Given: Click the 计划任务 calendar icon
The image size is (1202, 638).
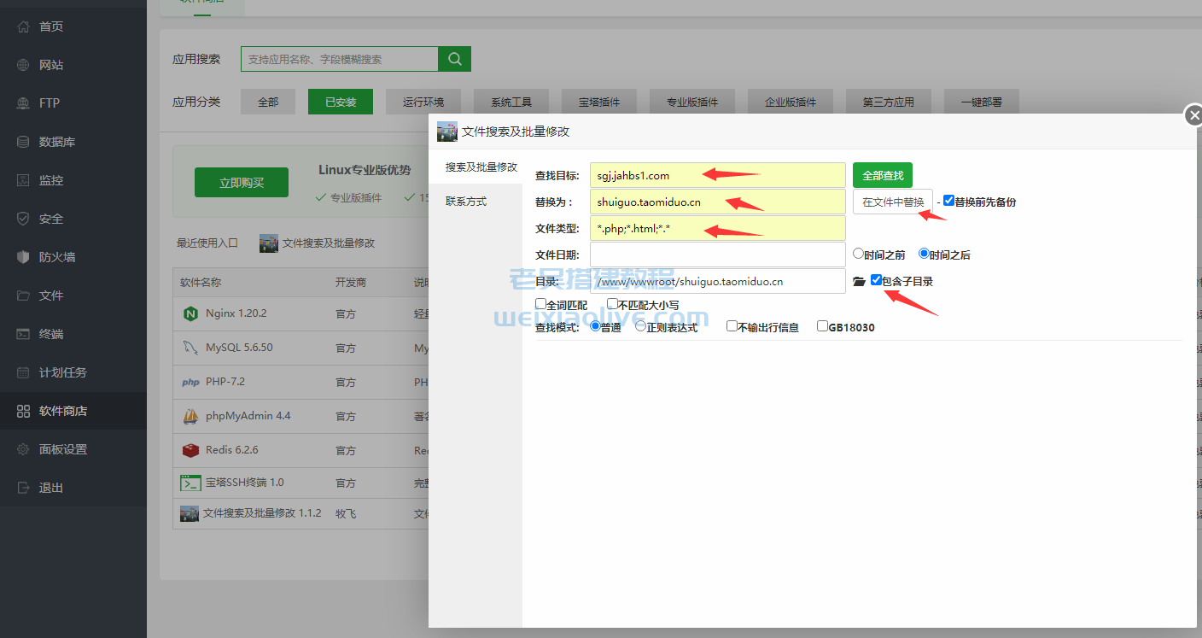Looking at the screenshot, I should 24,372.
